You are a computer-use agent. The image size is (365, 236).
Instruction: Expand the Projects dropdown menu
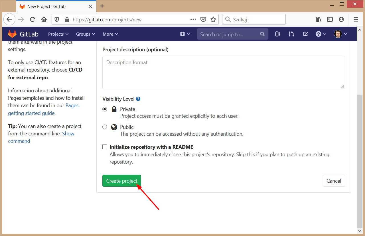coord(58,34)
